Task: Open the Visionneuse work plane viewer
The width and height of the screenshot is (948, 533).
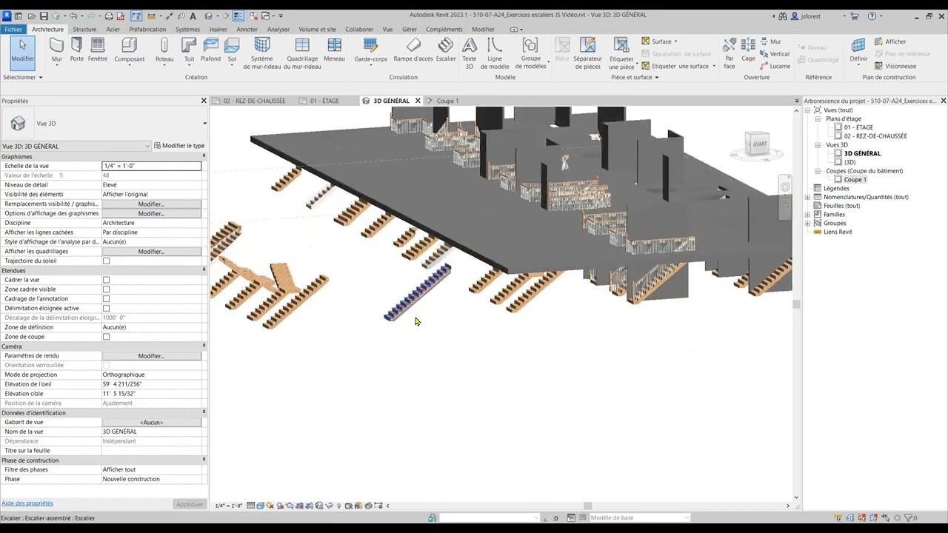Action: point(895,66)
